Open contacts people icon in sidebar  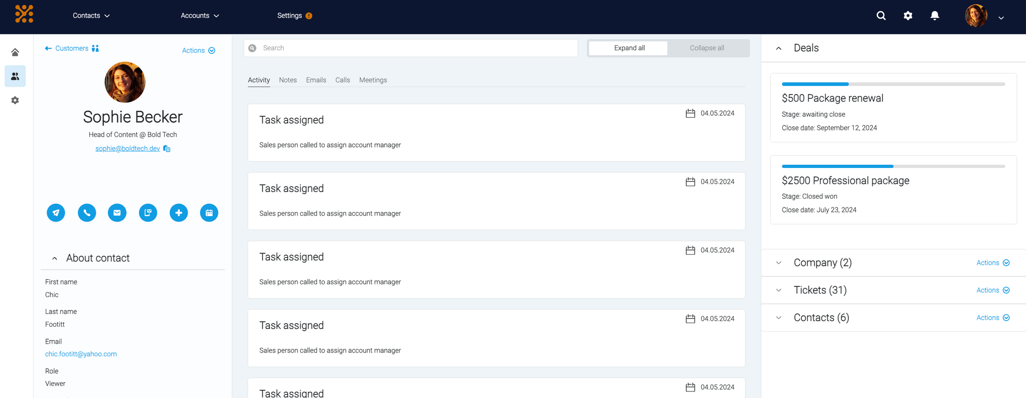(x=15, y=76)
